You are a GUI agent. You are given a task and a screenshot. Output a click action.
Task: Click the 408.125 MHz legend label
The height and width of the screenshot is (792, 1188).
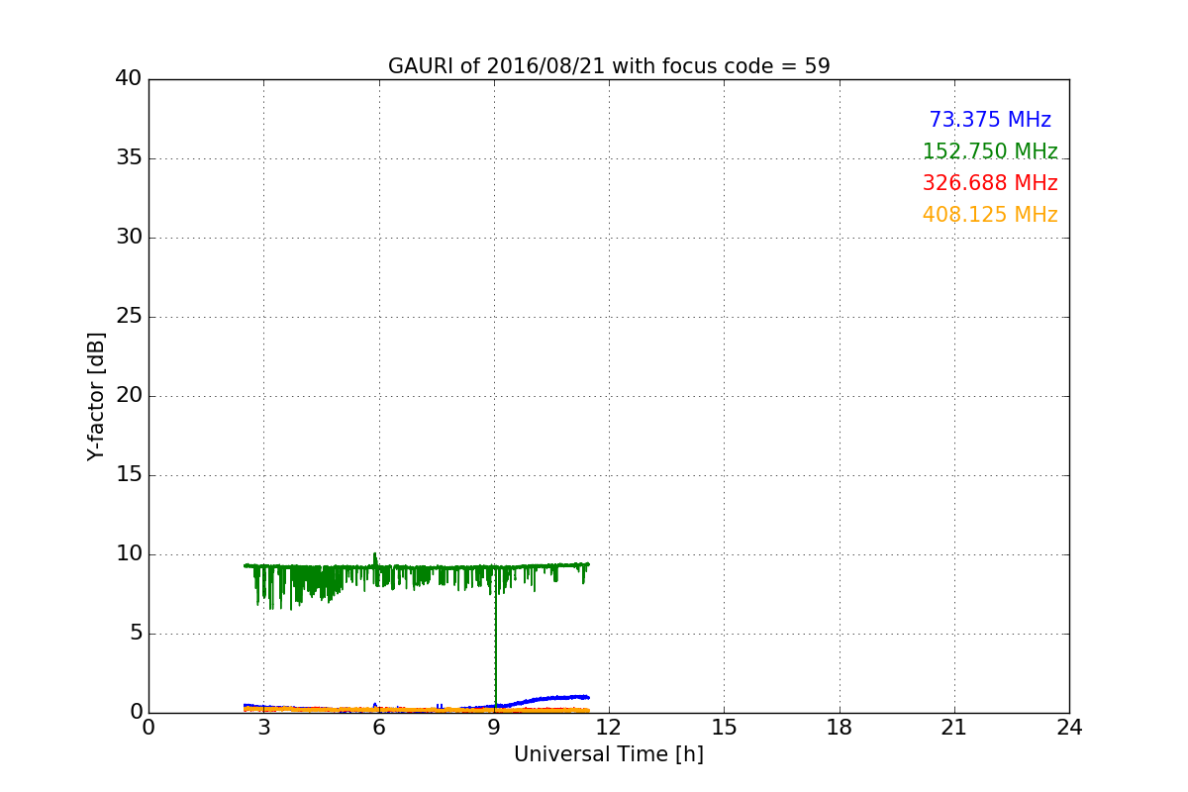coord(990,215)
